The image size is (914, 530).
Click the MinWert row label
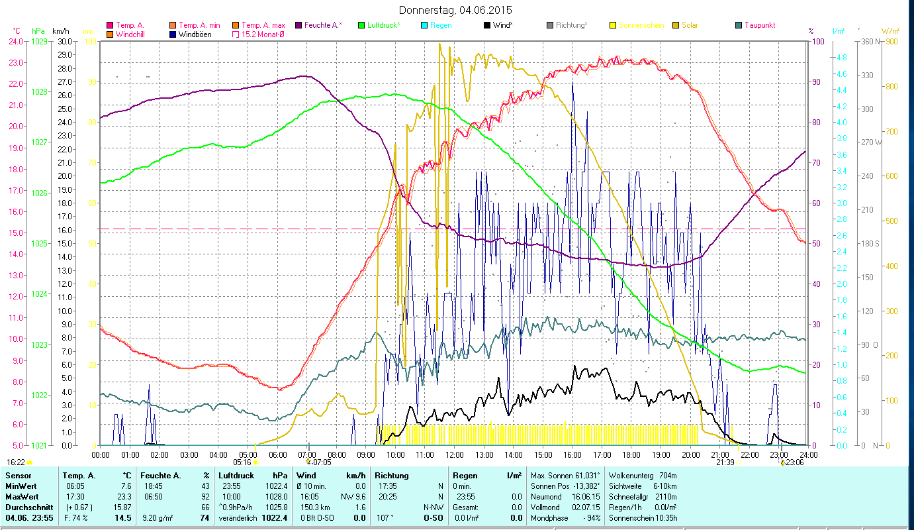click(22, 486)
